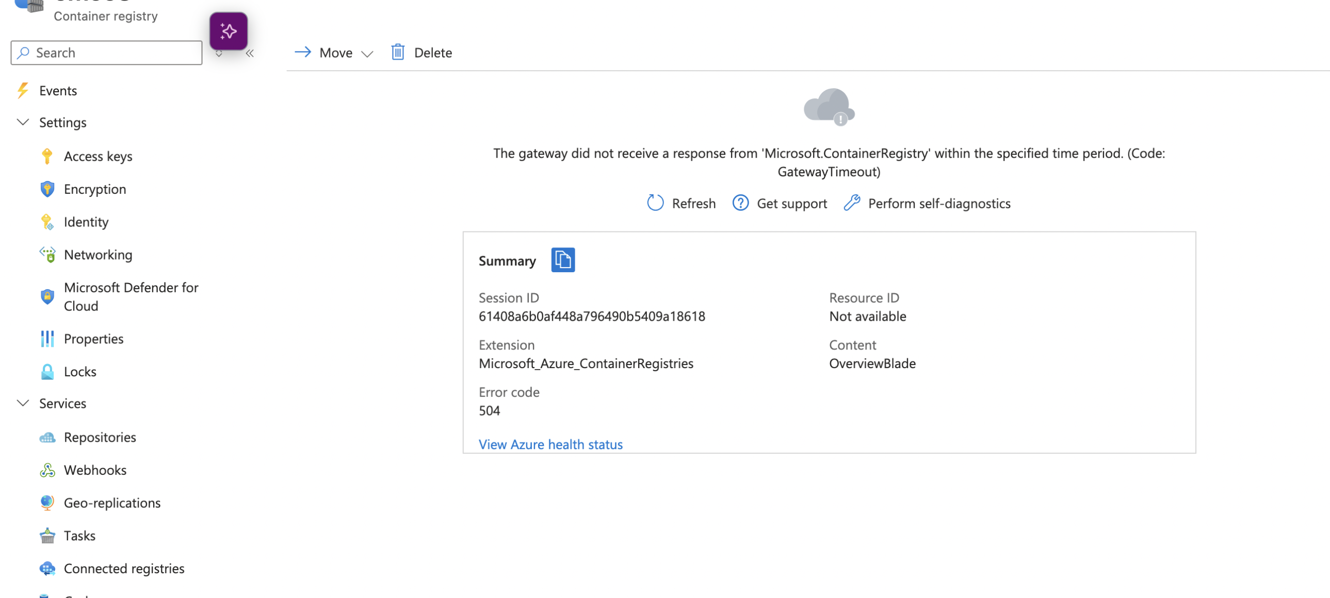The width and height of the screenshot is (1330, 598).
Task: Select Identity in the sidebar
Action: [x=86, y=222]
